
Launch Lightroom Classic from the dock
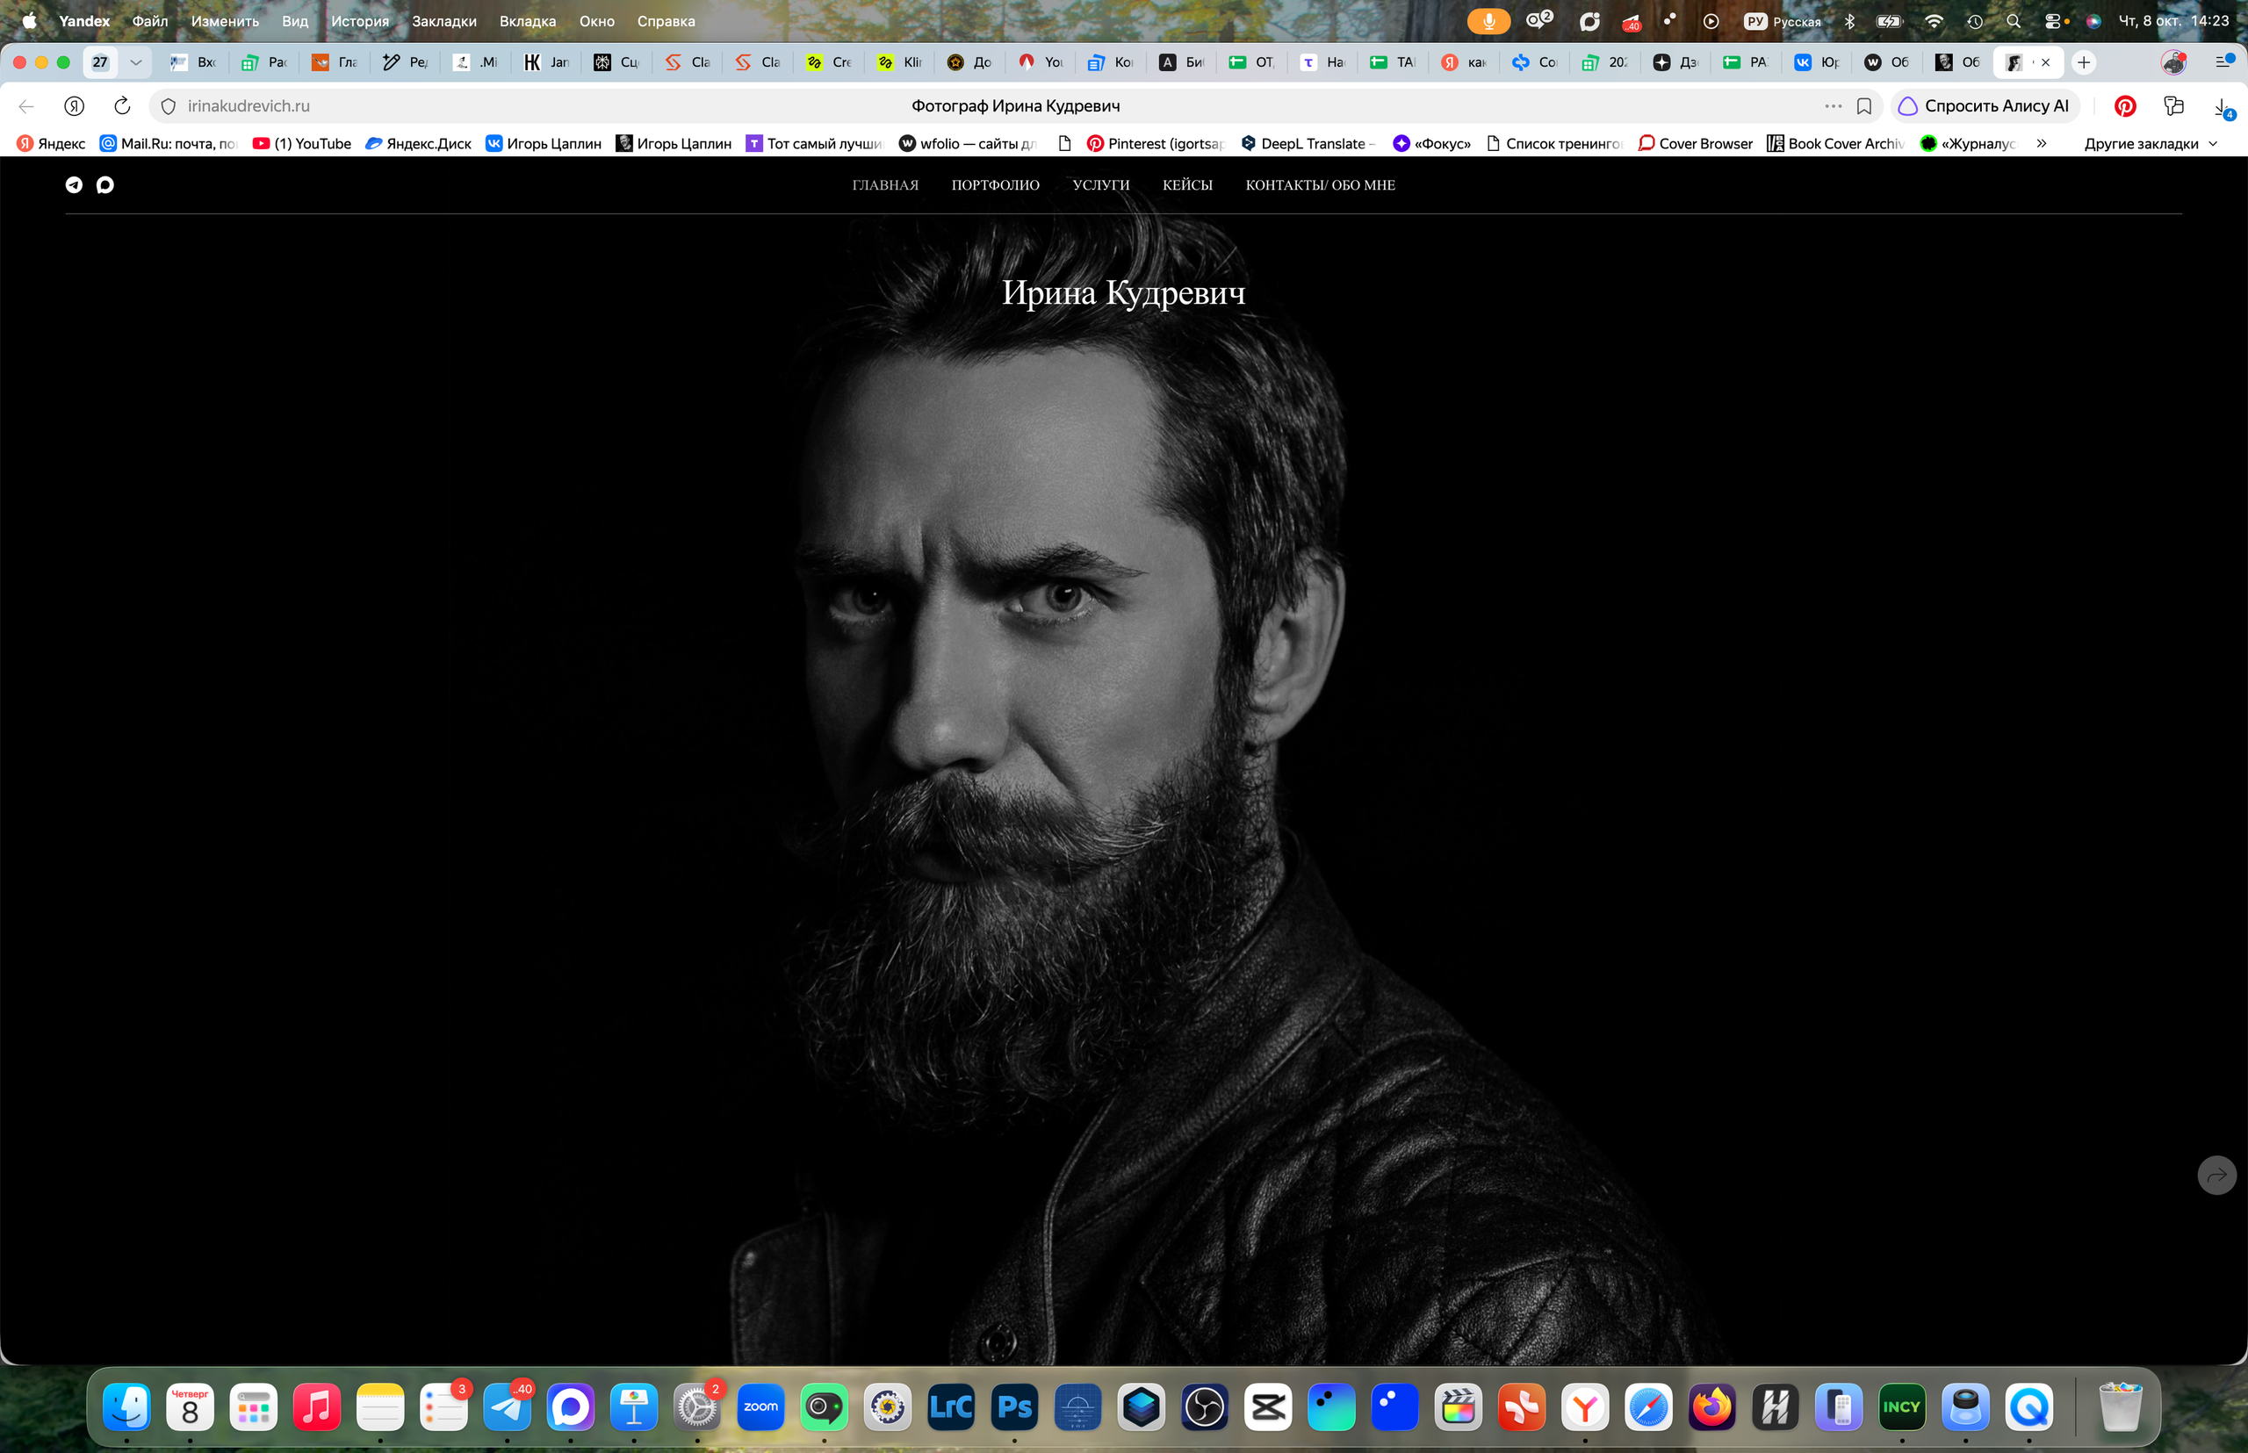click(951, 1407)
